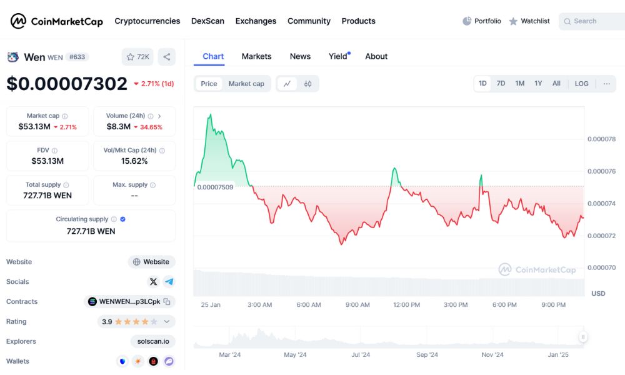
Task: Enable LOG scale on chart
Action: 581,84
